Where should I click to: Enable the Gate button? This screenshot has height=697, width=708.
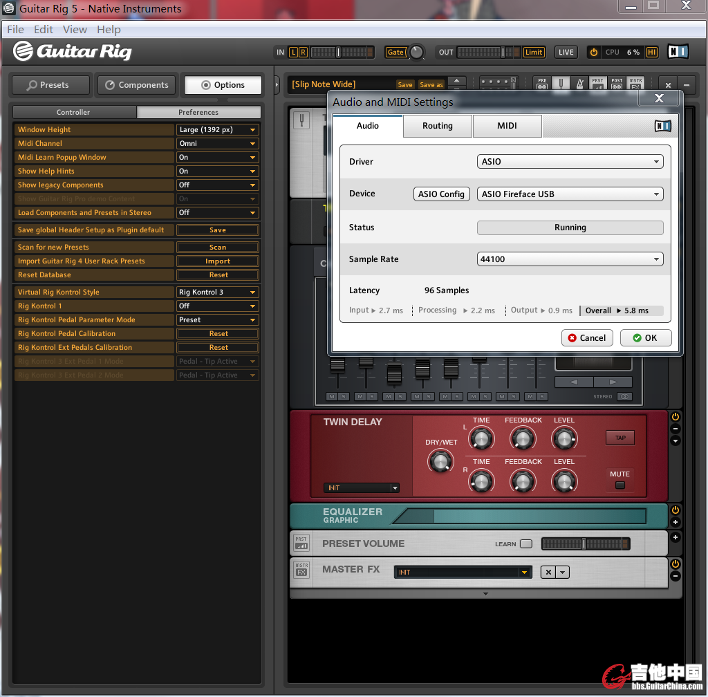(395, 53)
